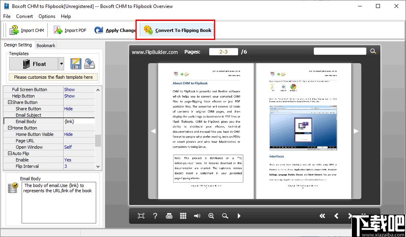Change the Share Button Hide value
The height and width of the screenshot is (237, 406).
pos(79,109)
